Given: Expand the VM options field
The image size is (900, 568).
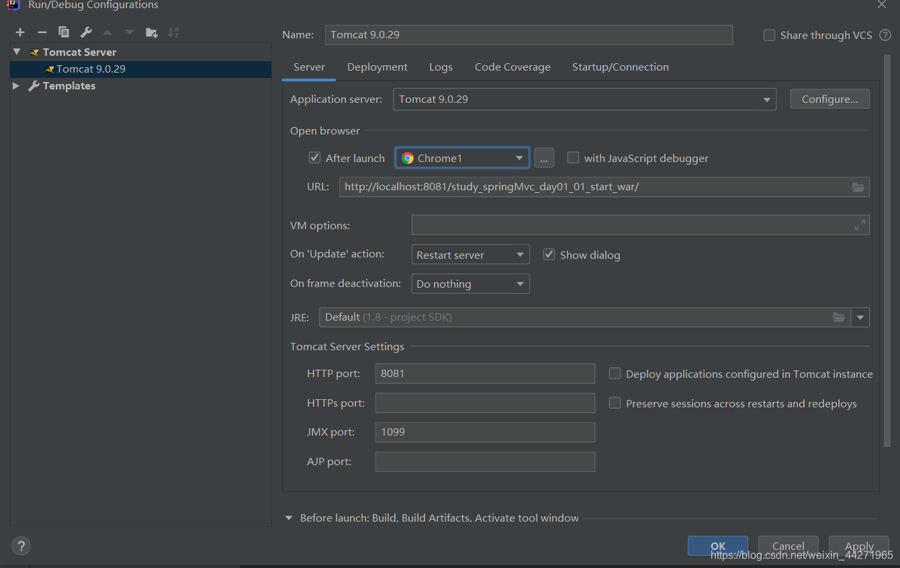Looking at the screenshot, I should pyautogui.click(x=860, y=225).
